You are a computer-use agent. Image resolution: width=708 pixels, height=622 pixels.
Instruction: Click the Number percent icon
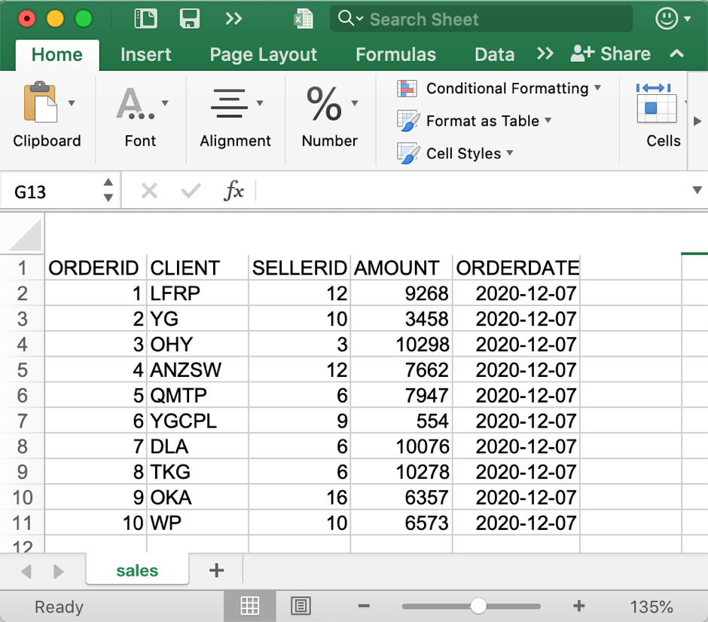click(x=325, y=104)
